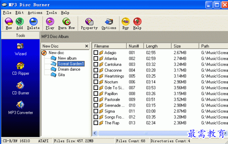This screenshot has height=144, width=228.
Task: Click the Play toolbar icon
Action: click(50, 21)
